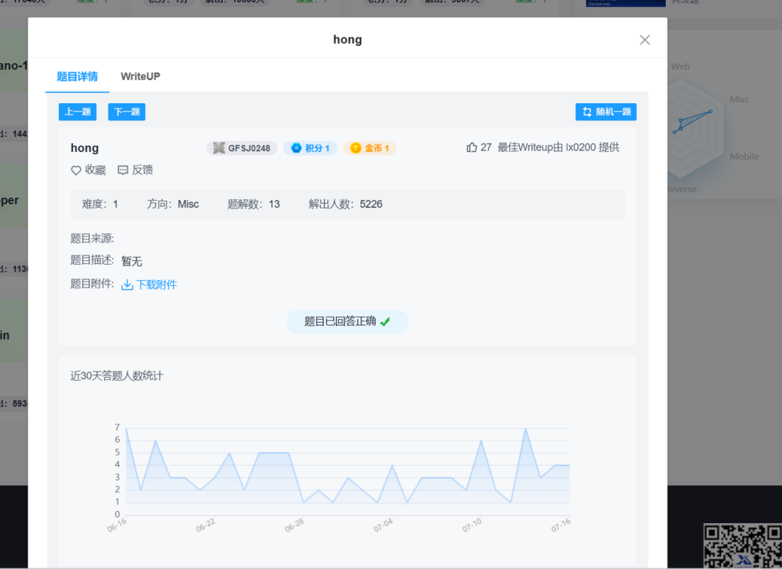Screen dimensions: 782x569
Task: Click the shuffle icon on 随机一题 button
Action: click(587, 112)
